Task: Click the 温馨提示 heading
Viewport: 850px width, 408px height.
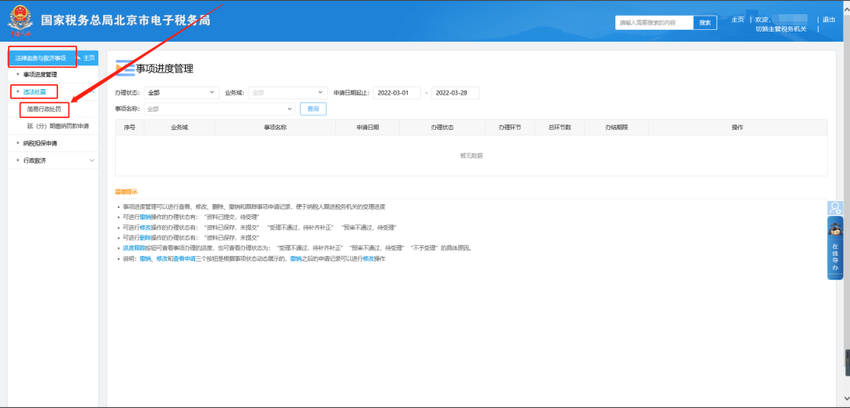Action: (x=126, y=192)
